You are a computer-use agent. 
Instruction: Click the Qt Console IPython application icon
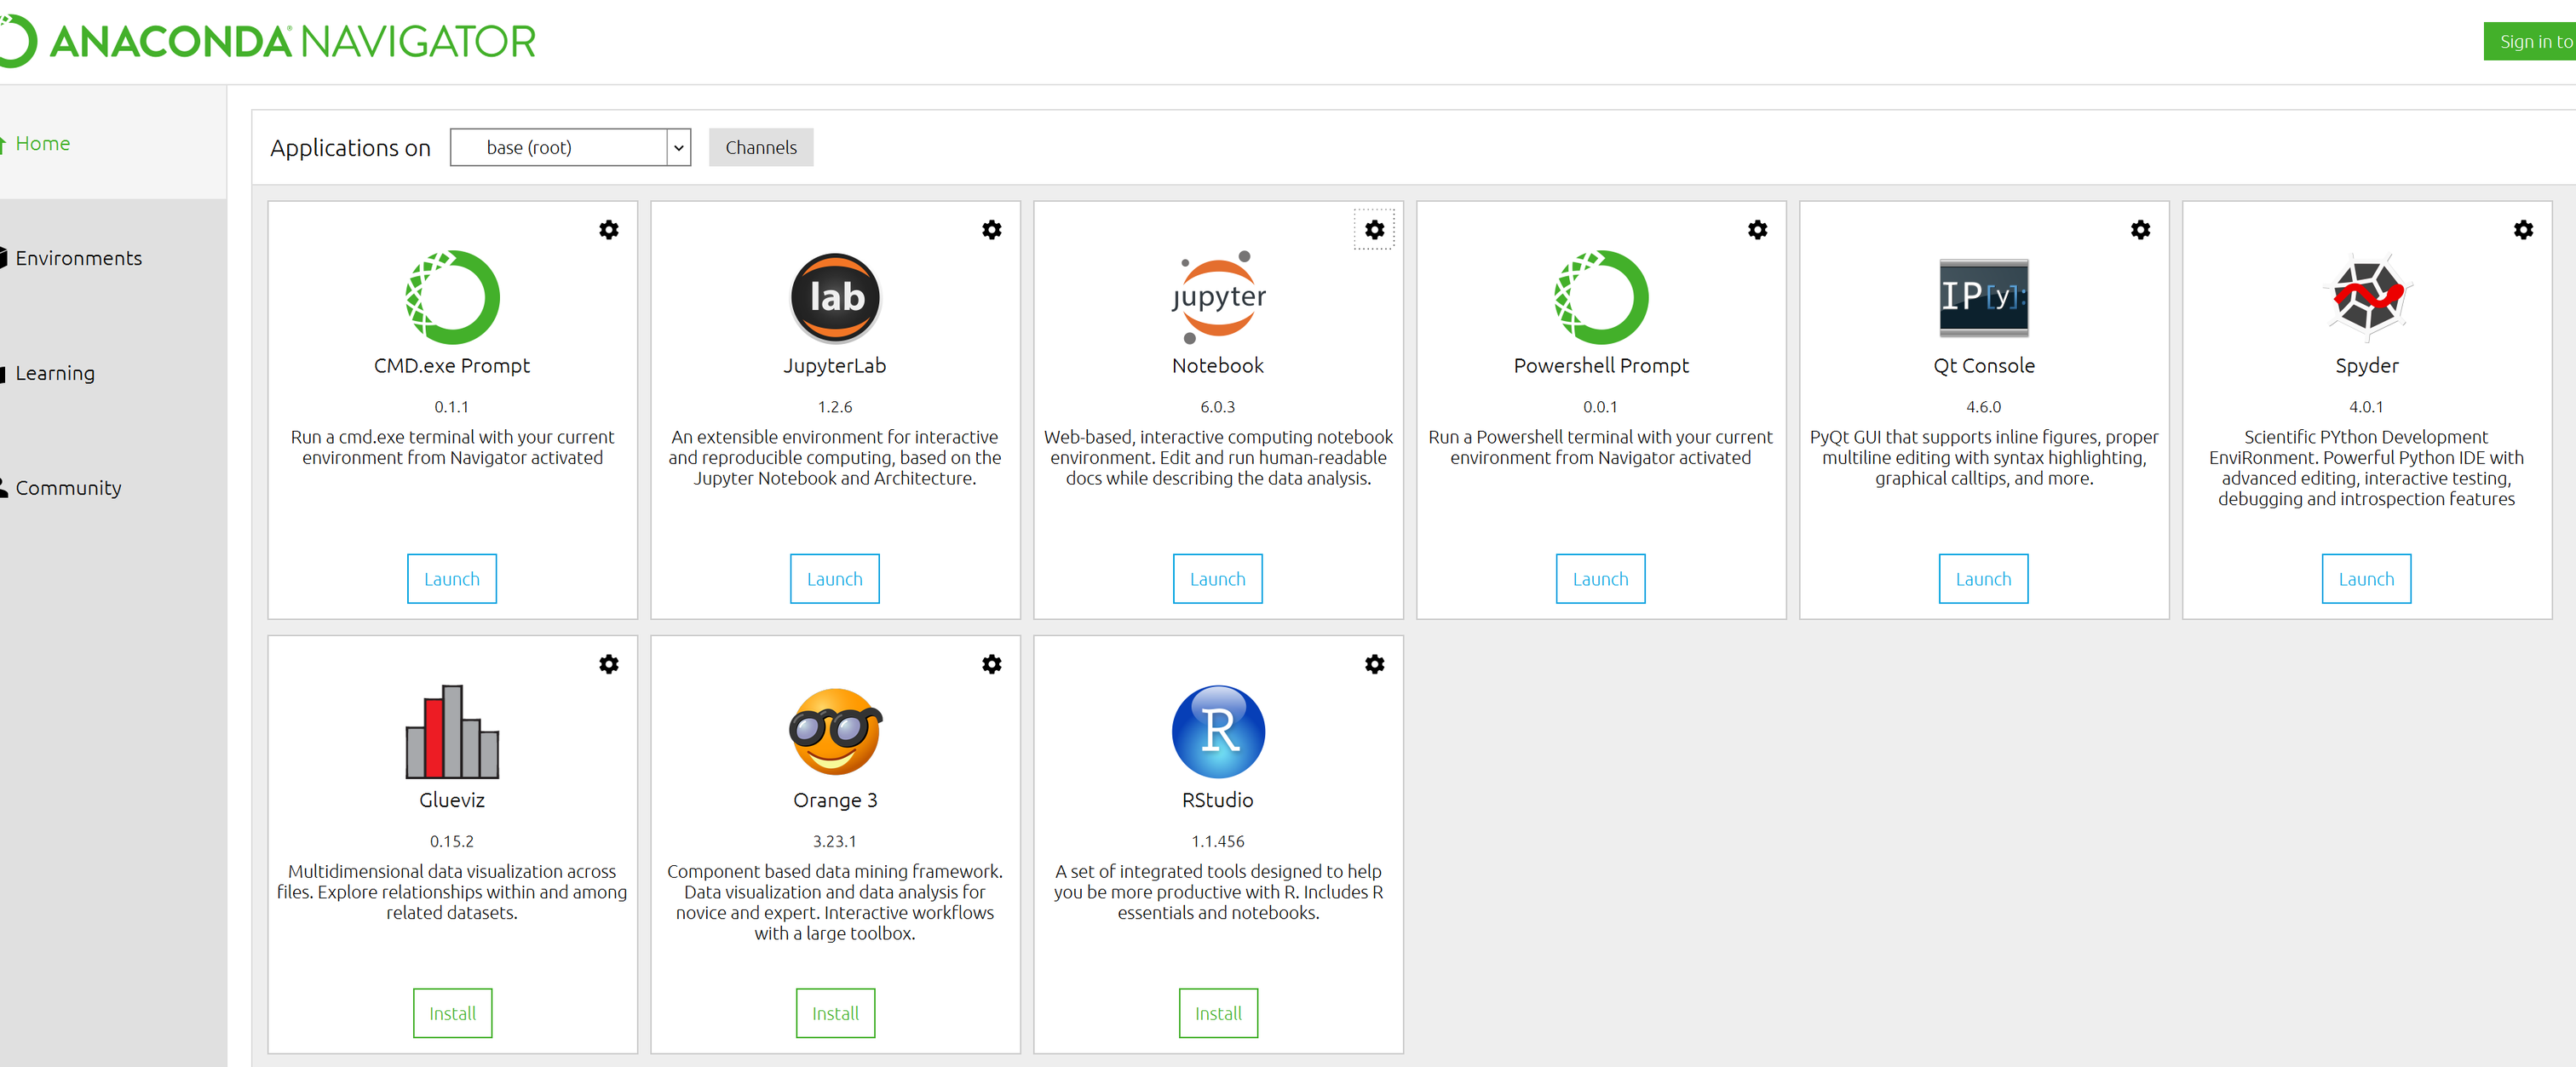click(1983, 297)
